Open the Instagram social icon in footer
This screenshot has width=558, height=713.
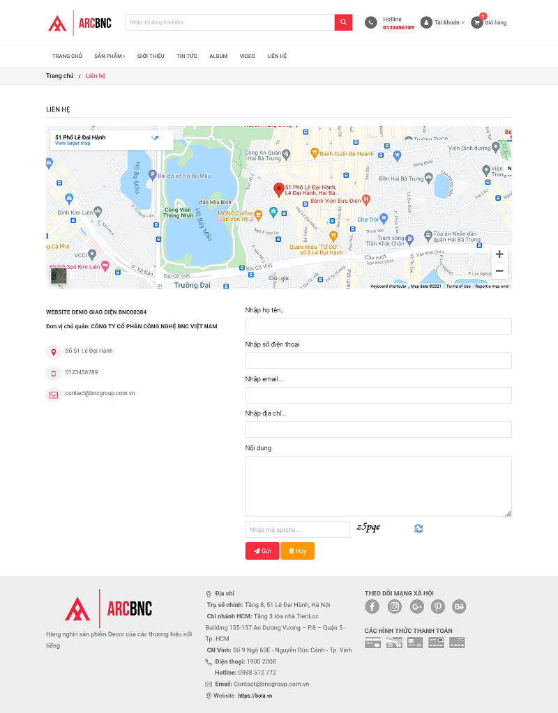click(x=395, y=606)
